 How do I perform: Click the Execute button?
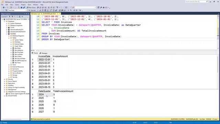(x=32, y=10)
